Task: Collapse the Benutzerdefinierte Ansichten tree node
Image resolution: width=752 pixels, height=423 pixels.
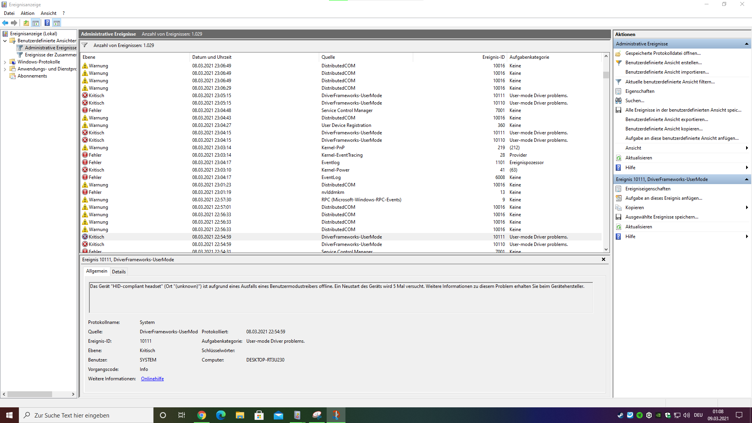Action: pyautogui.click(x=5, y=41)
